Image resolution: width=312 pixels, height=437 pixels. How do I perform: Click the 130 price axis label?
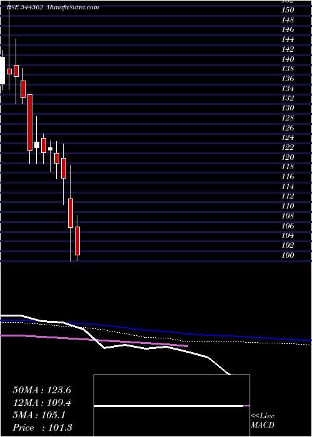pyautogui.click(x=288, y=108)
